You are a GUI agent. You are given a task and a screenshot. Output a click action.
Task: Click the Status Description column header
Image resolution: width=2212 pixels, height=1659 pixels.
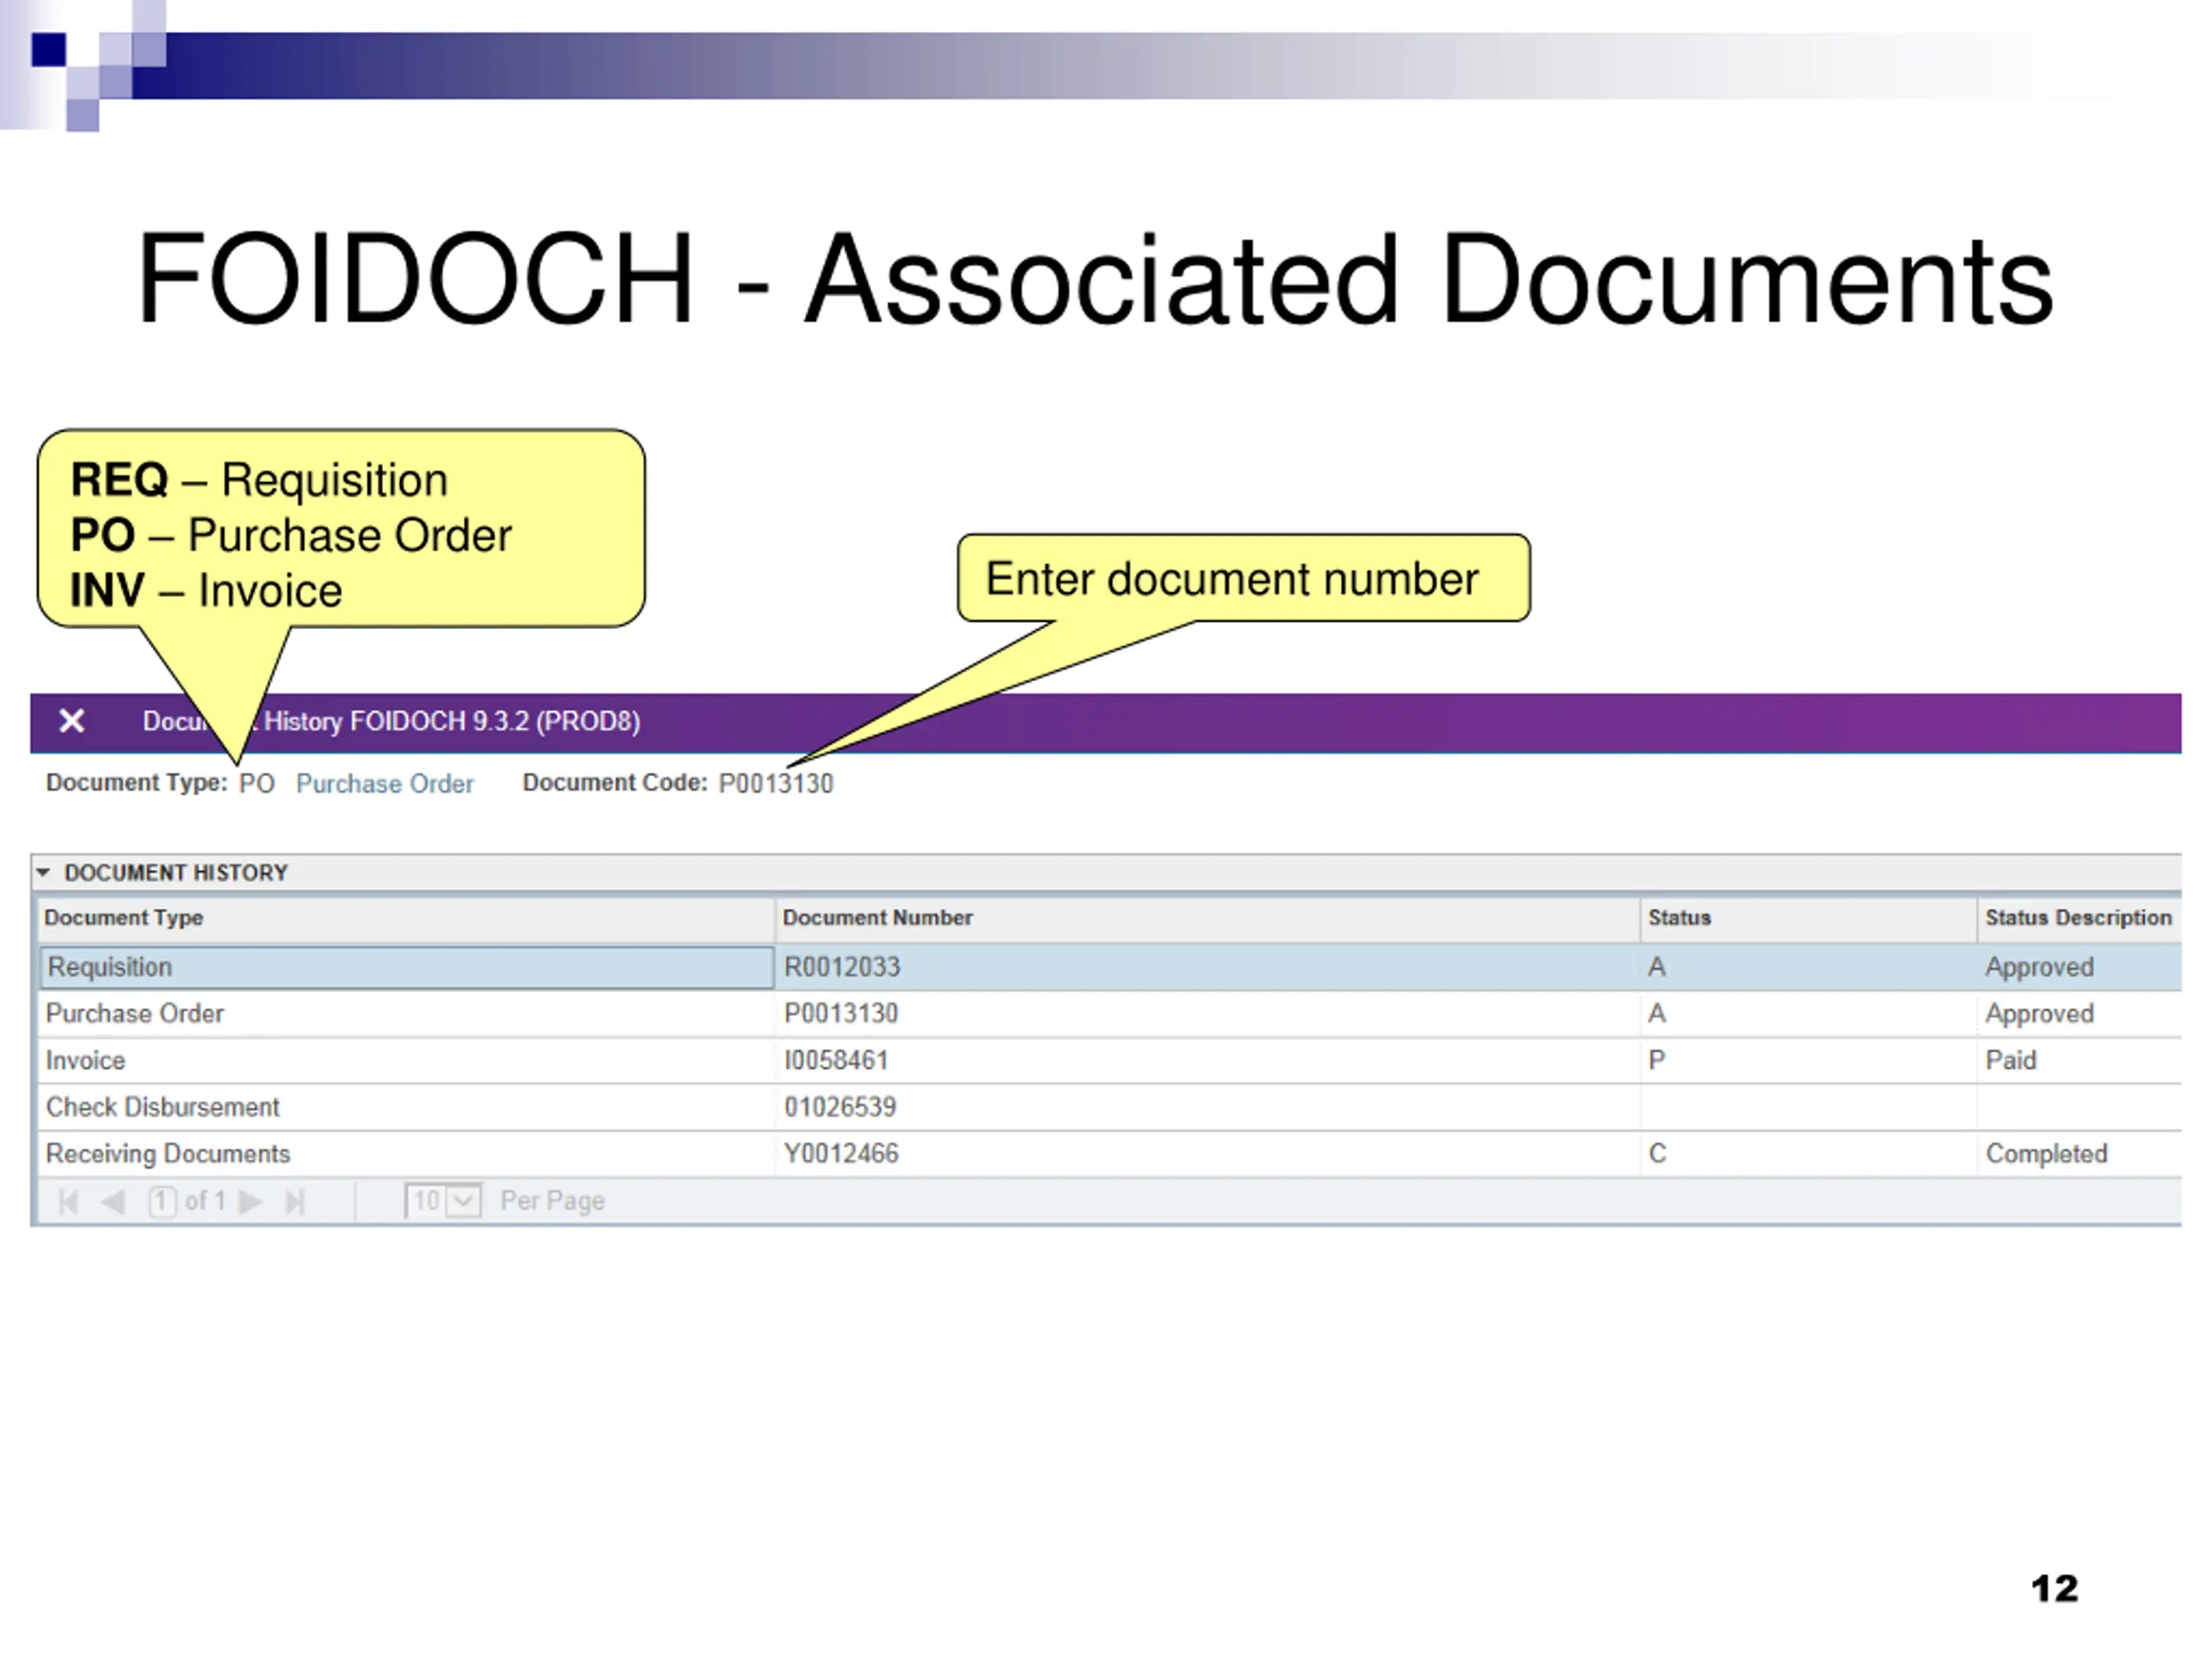coord(2079,918)
